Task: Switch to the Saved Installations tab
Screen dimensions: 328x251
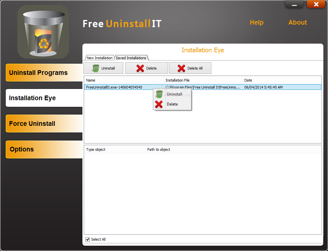Action: pyautogui.click(x=131, y=58)
